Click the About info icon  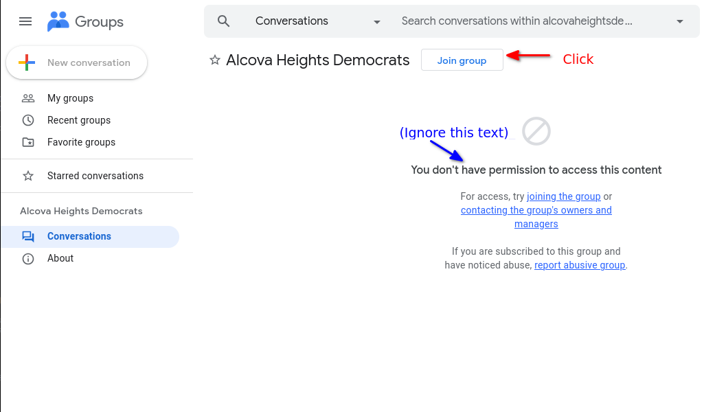tap(28, 258)
